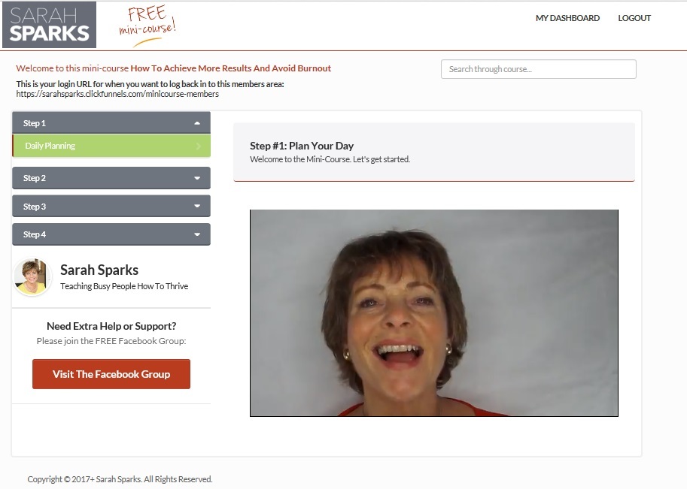Click LOGOUT in the top navigation
Image resolution: width=687 pixels, height=489 pixels.
click(634, 18)
